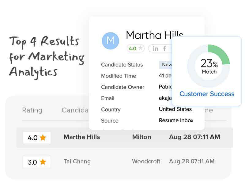The height and width of the screenshot is (190, 245).
Task: Sort by the Candidate column header
Action: tap(75, 110)
